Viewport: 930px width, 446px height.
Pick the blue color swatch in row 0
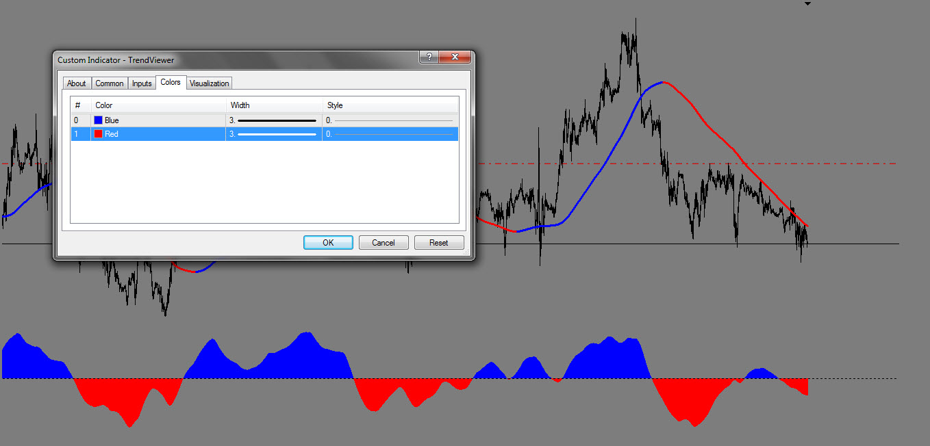tap(99, 120)
